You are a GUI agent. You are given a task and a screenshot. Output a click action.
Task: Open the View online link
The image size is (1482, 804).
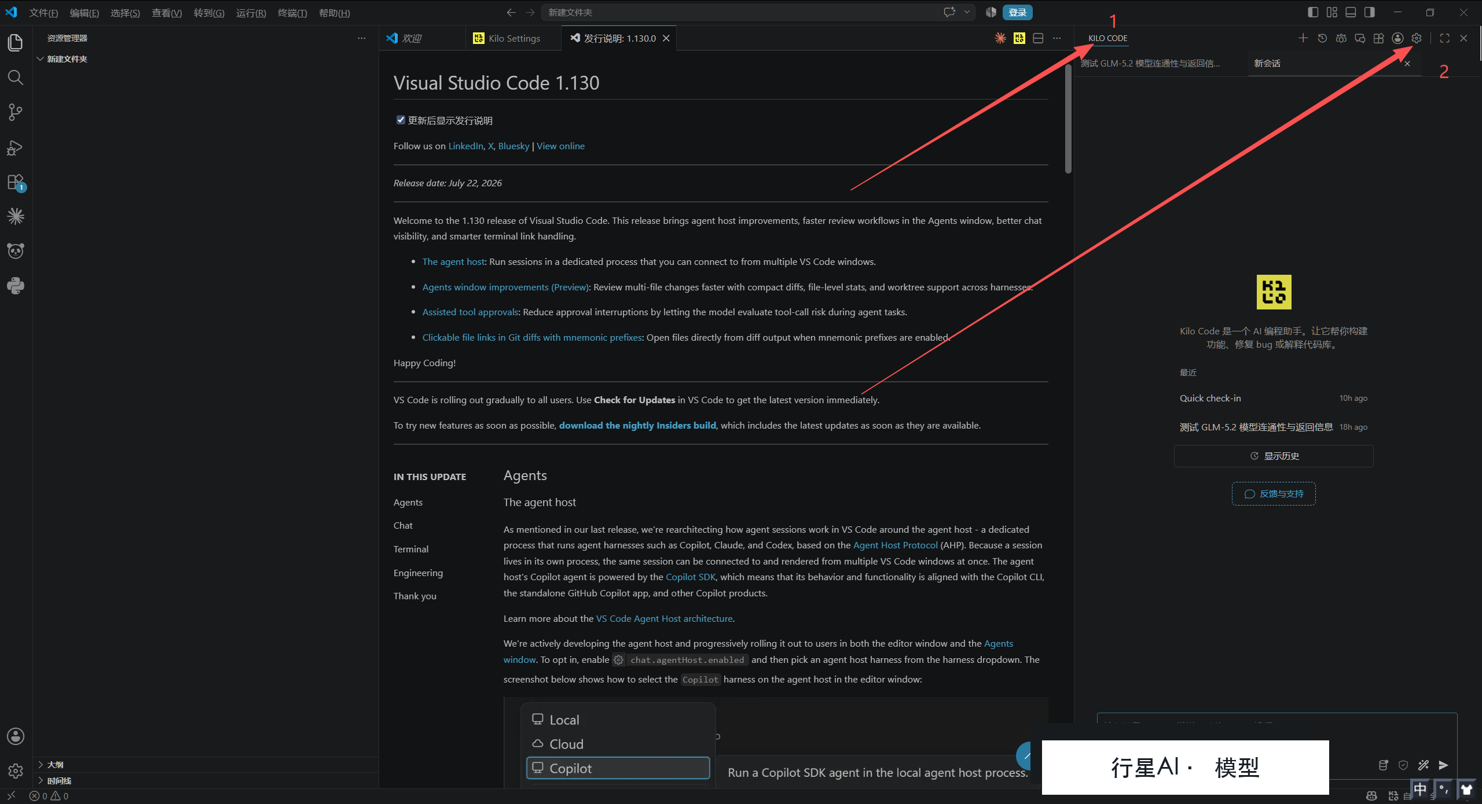point(560,146)
